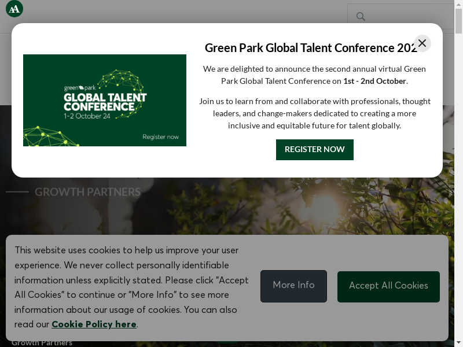Close the Global Talent Conference popup
The image size is (463, 347).
422,43
